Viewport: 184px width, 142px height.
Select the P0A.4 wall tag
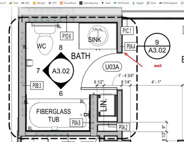tap(131, 46)
